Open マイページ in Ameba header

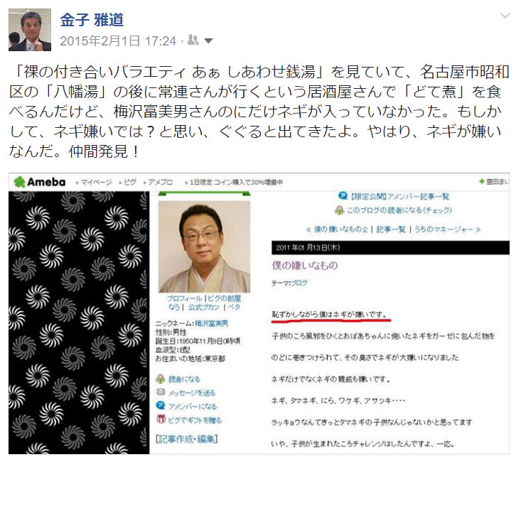pyautogui.click(x=96, y=182)
